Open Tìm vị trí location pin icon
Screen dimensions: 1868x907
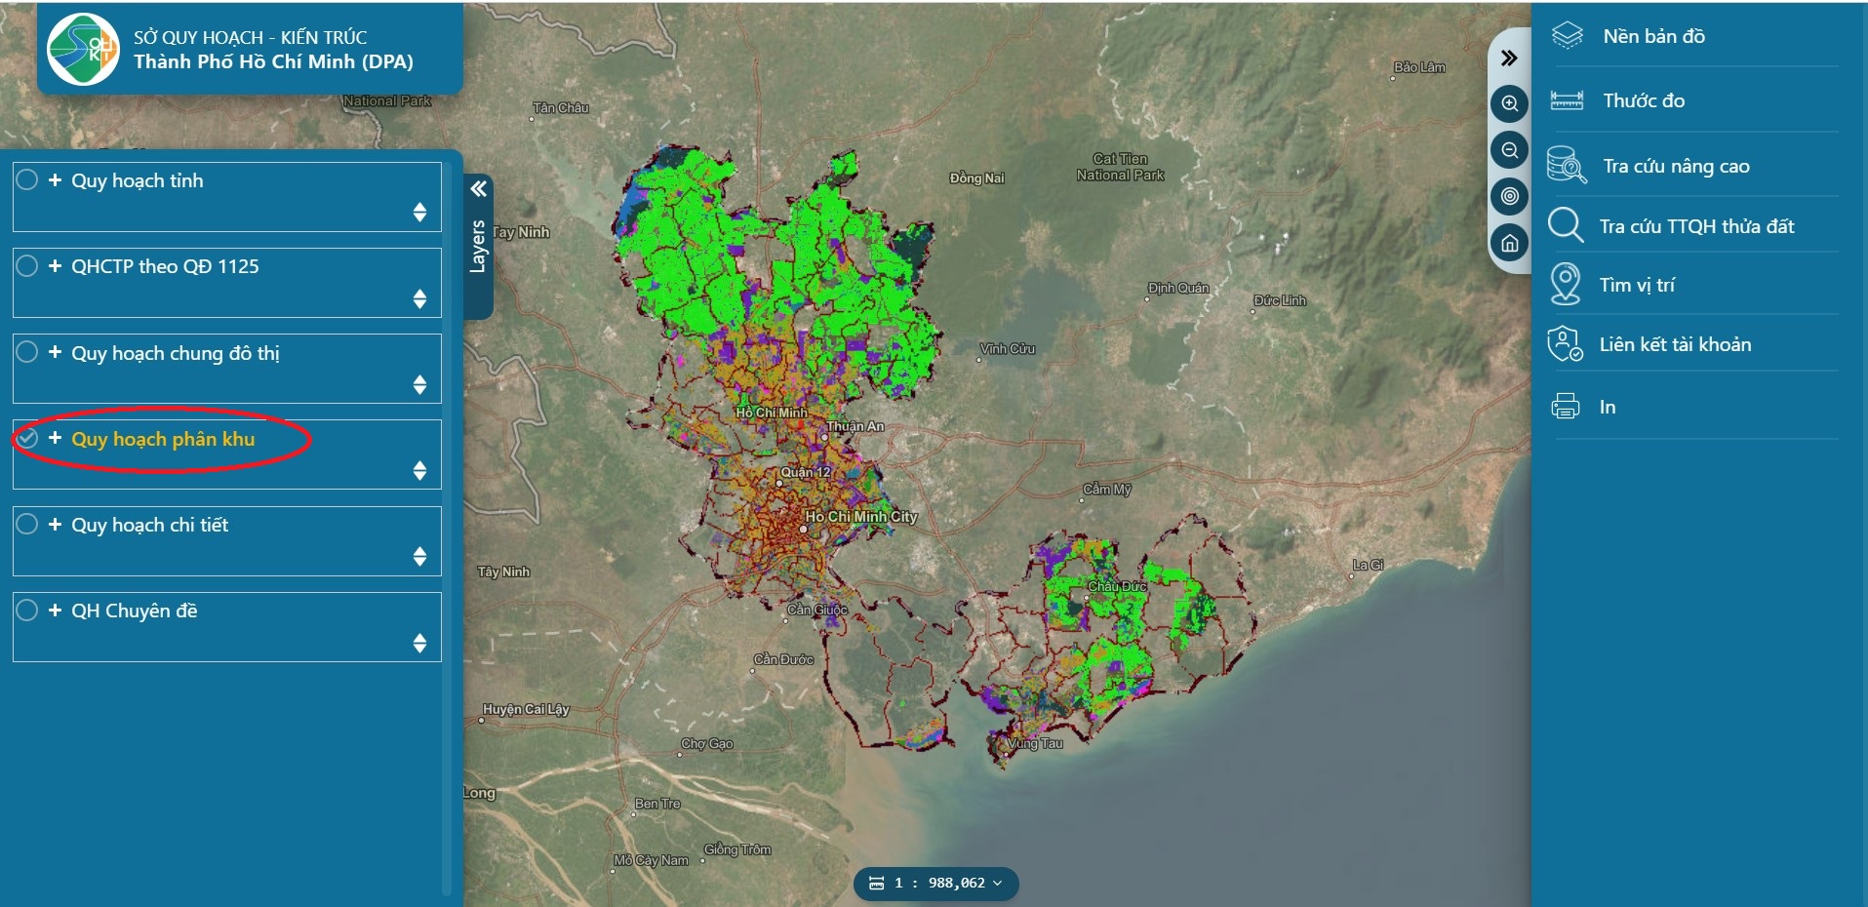tap(1565, 284)
